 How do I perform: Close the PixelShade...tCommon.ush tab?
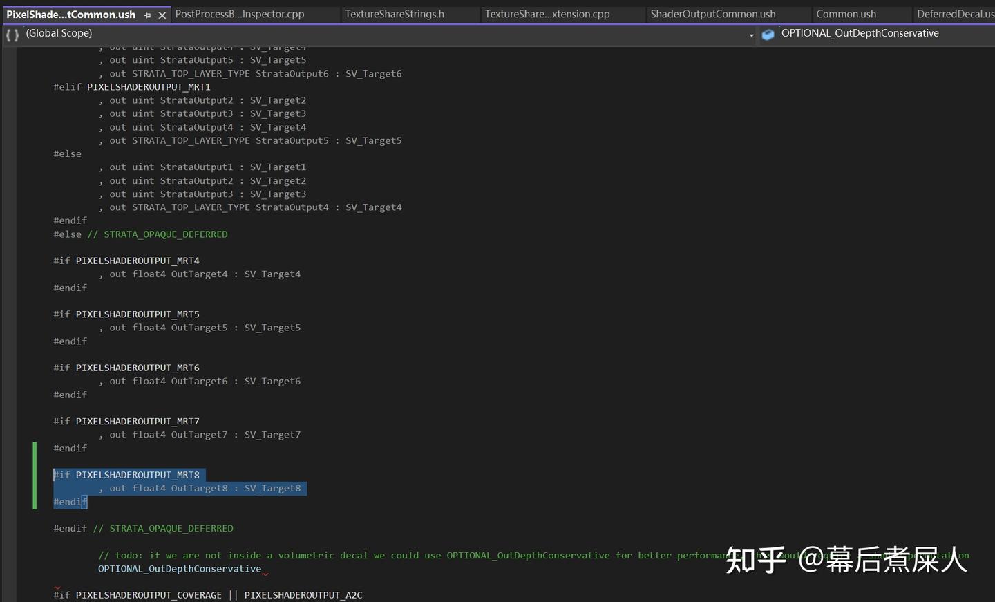(x=161, y=14)
